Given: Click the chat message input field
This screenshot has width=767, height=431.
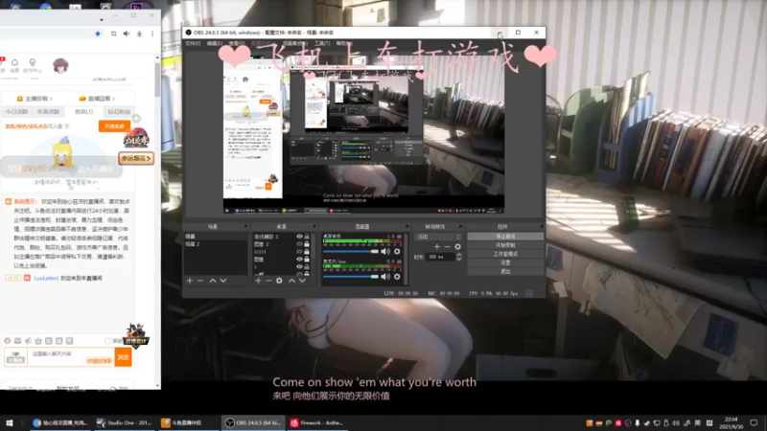Looking at the screenshot, I should click(71, 357).
